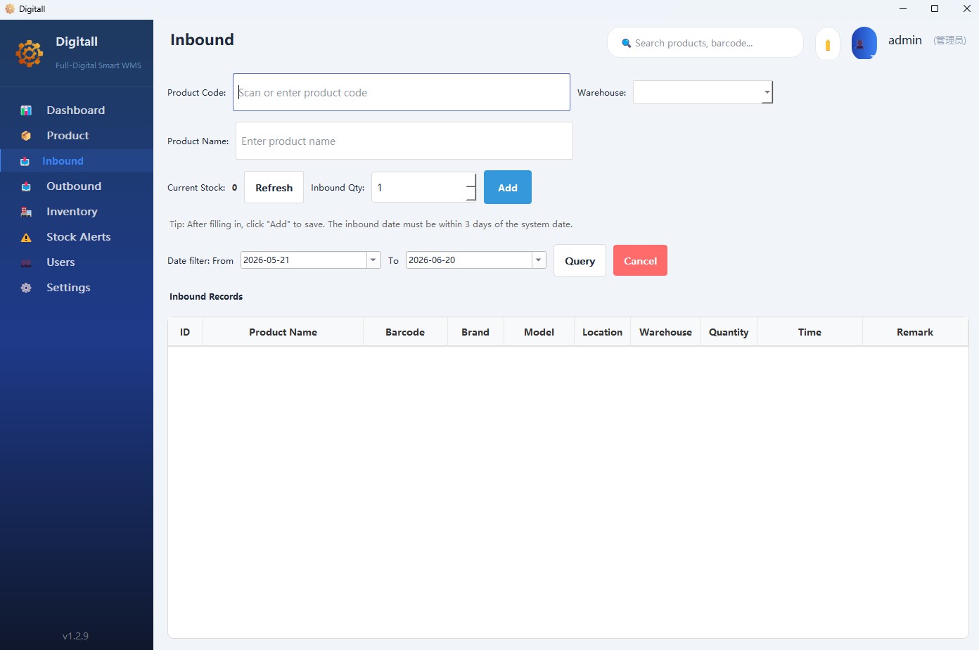Click the Refresh button
The image size is (979, 650).
[x=274, y=188]
